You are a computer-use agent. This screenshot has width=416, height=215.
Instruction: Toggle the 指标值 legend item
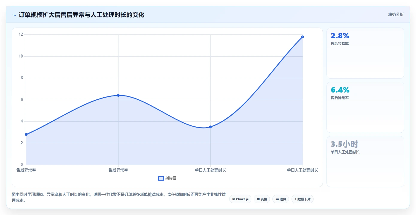pyautogui.click(x=167, y=178)
